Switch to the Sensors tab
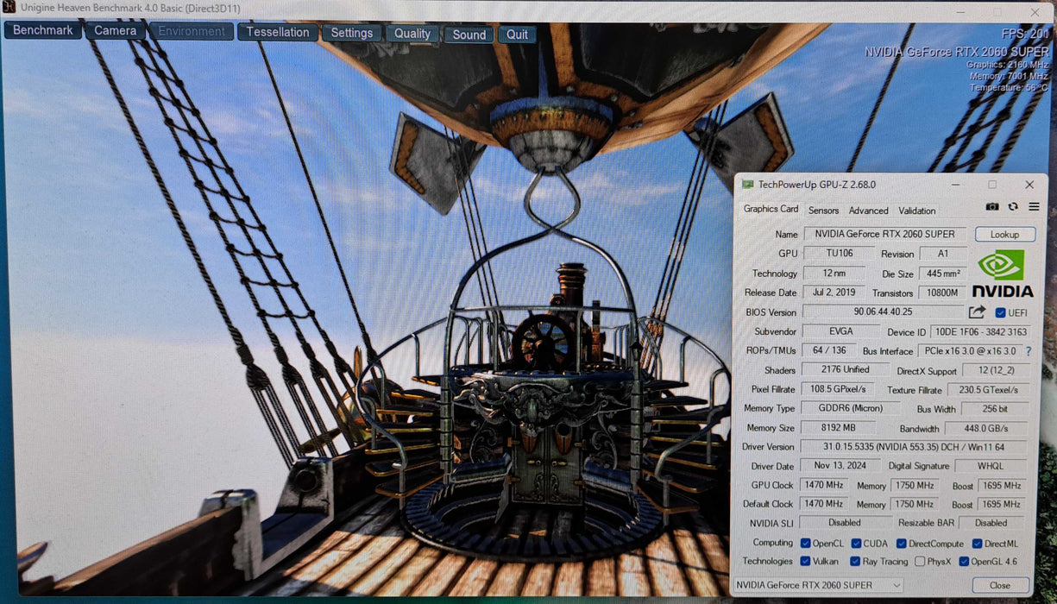 (x=823, y=211)
